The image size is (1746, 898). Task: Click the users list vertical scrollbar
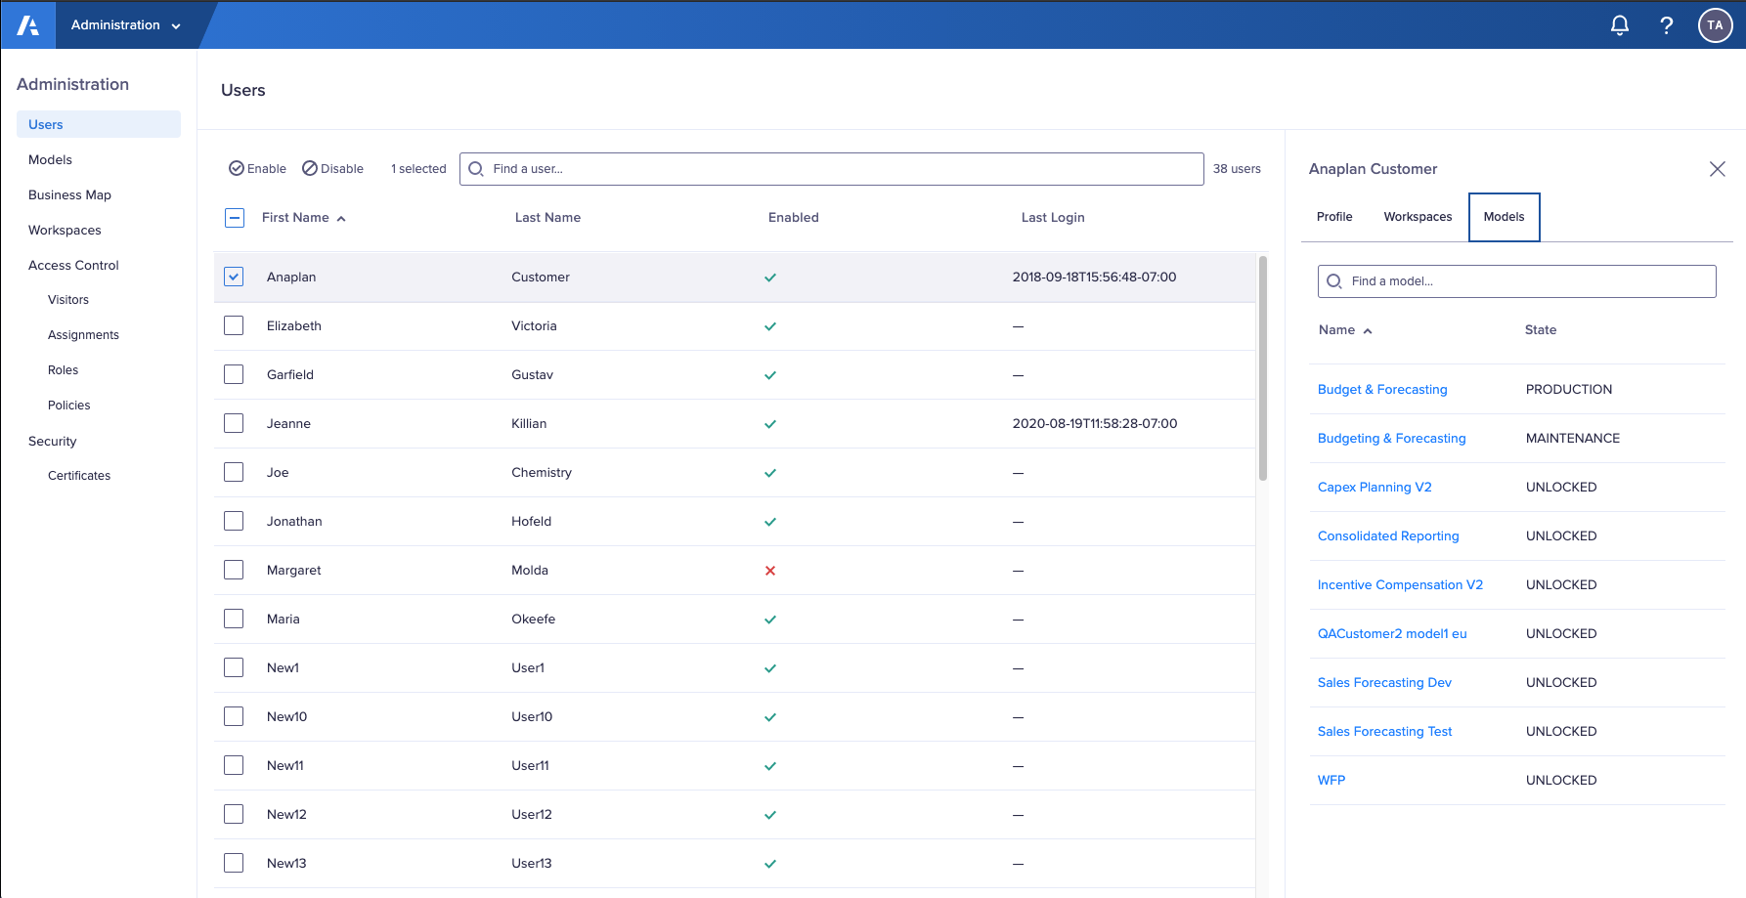(x=1263, y=368)
